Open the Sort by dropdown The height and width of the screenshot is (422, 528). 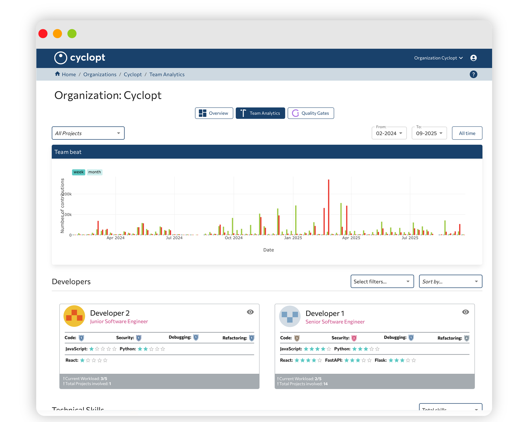[x=450, y=282]
